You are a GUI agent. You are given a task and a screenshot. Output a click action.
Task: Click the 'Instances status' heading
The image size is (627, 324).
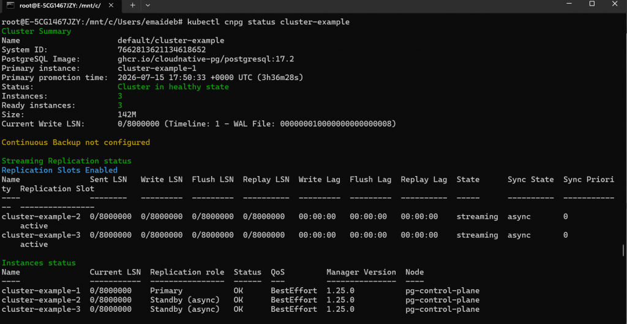39,263
